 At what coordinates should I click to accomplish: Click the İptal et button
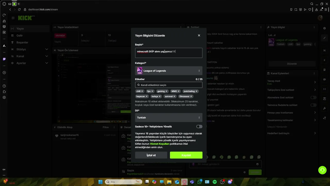[x=151, y=155]
